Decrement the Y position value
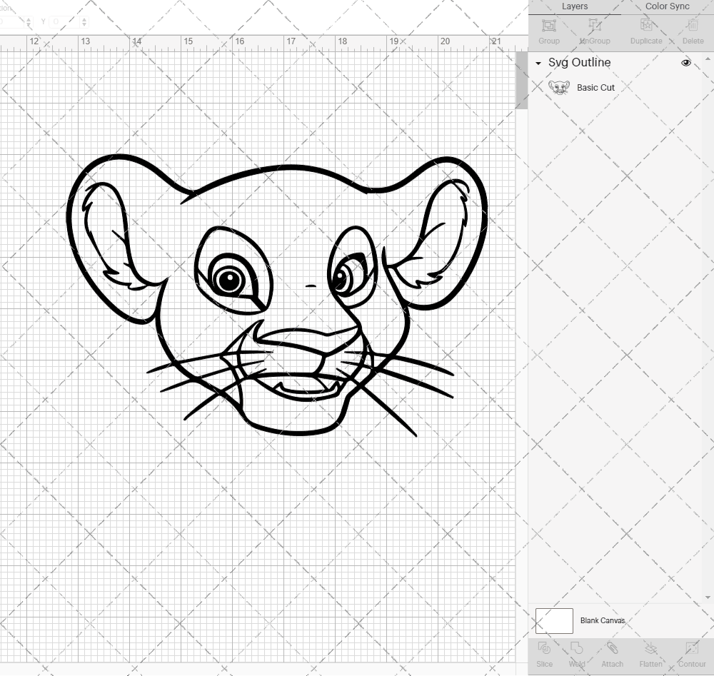 coord(84,25)
